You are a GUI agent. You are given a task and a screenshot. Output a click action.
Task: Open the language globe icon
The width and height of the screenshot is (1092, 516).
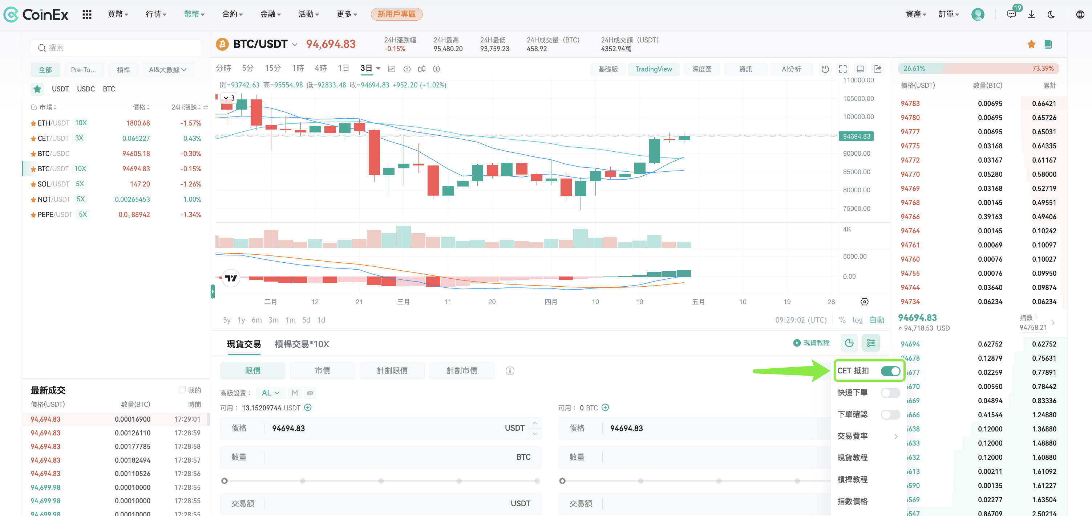click(x=1080, y=15)
